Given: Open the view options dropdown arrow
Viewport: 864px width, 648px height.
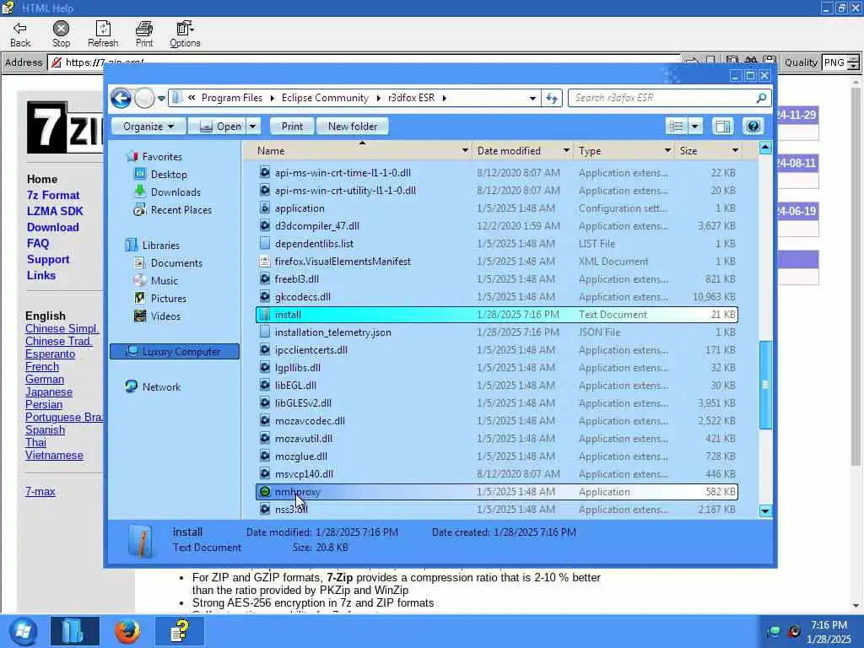Looking at the screenshot, I should tap(695, 127).
